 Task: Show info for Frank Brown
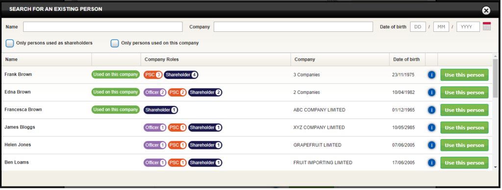[x=431, y=75]
